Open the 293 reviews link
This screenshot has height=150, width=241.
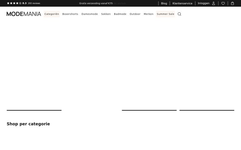click(x=34, y=3)
